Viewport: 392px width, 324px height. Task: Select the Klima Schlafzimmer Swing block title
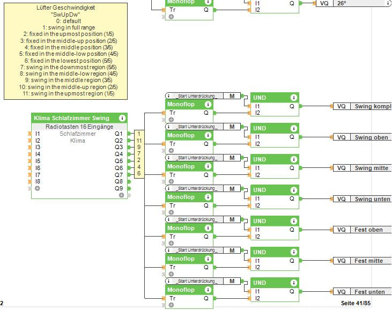click(x=71, y=118)
